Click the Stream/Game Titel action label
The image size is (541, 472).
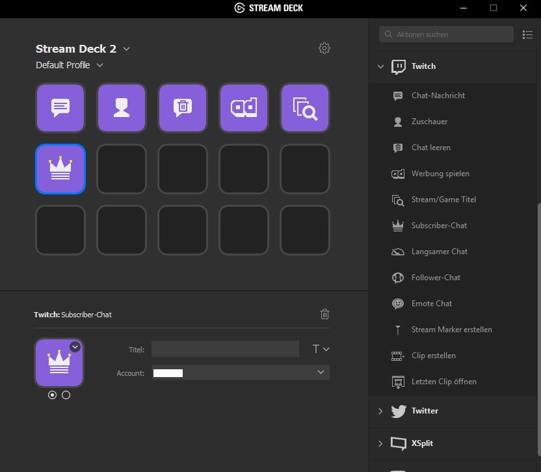443,200
